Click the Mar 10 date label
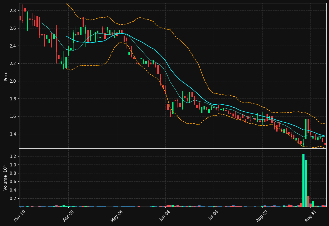 (x=19, y=216)
